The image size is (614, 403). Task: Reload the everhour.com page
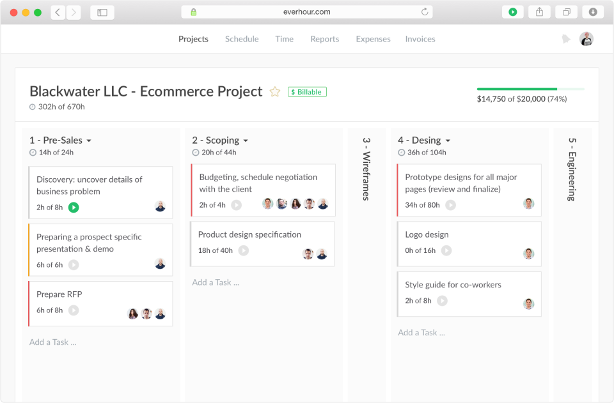pyautogui.click(x=425, y=12)
